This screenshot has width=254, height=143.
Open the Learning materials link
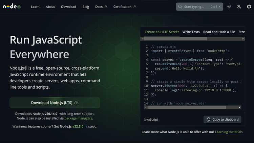(229, 132)
